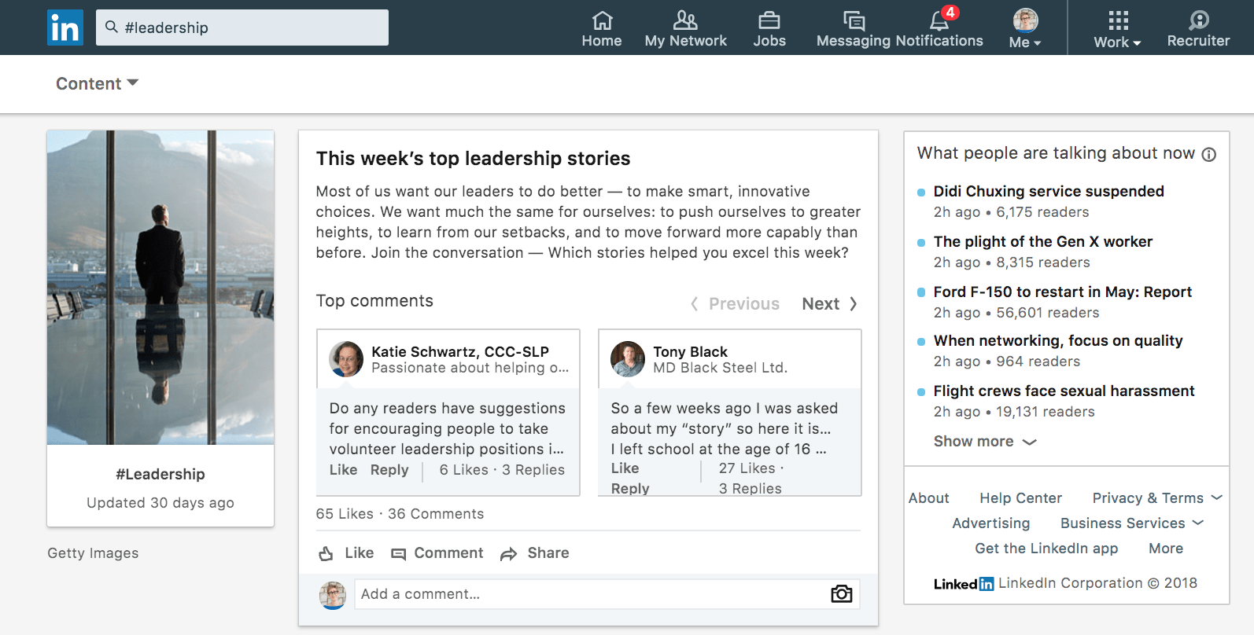Reply to Tony Black's comment
1254x635 pixels.
coord(630,489)
